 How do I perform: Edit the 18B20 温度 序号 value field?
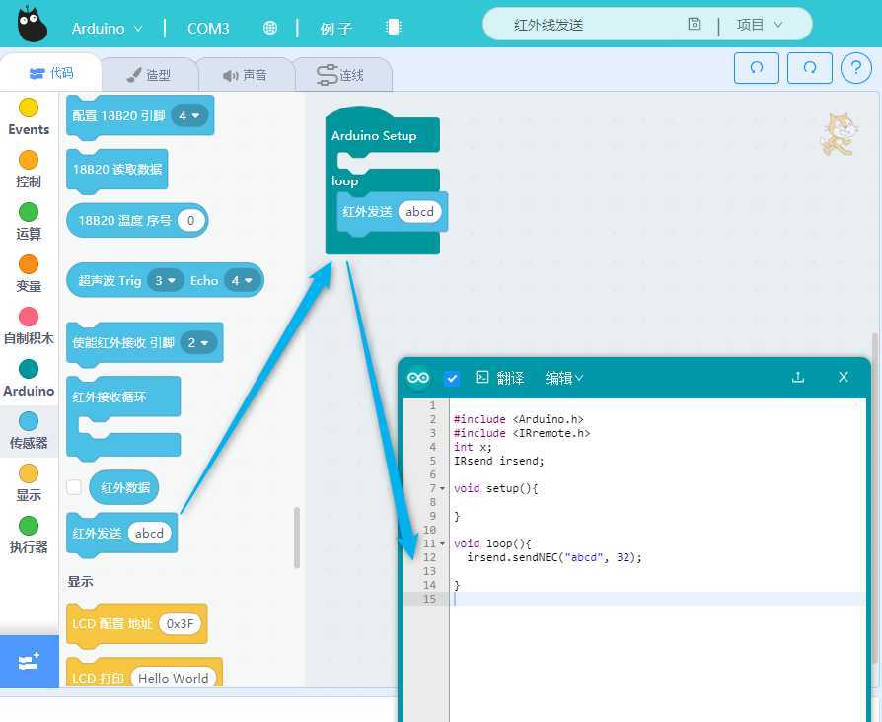tap(190, 220)
